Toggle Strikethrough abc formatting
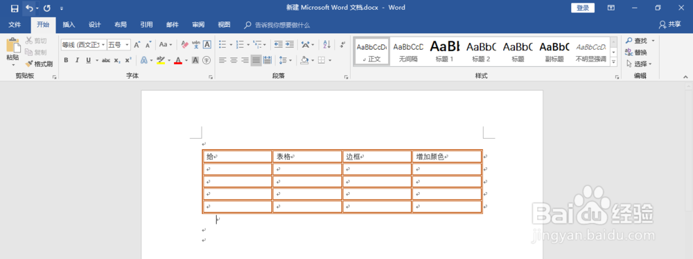The height and width of the screenshot is (259, 693). click(x=106, y=60)
